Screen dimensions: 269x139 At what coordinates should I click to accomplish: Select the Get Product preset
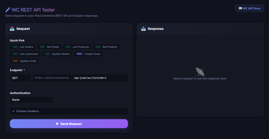point(106,47)
